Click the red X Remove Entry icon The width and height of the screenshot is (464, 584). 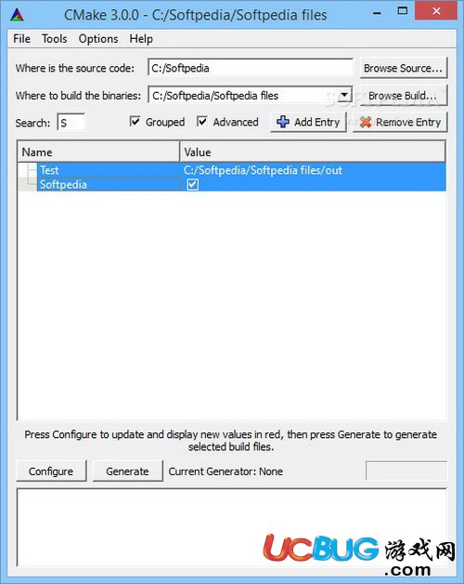[366, 122]
